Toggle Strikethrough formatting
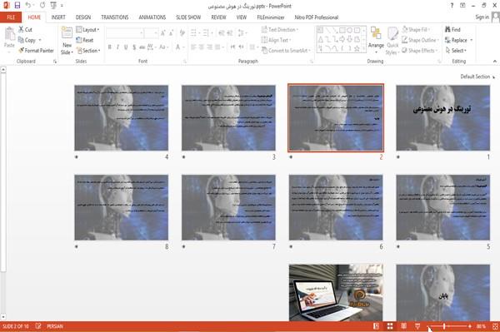Screen dimensions: 500x332 pyautogui.click(x=142, y=47)
